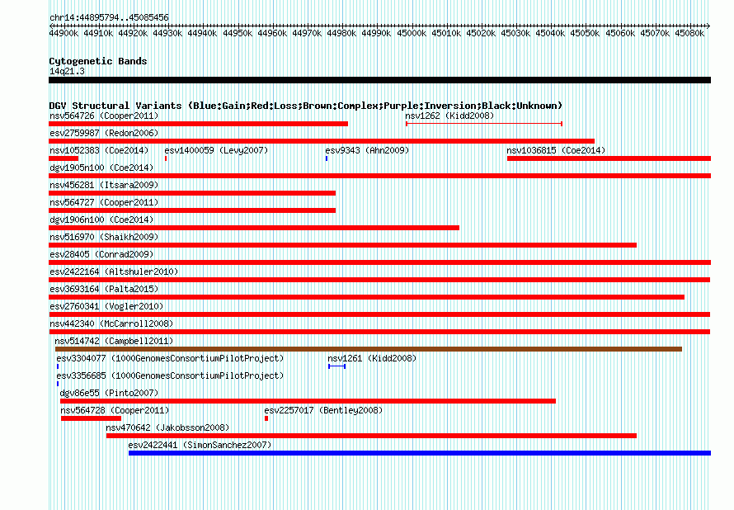Open the dgv1906n100 (Coe2014) label
Image resolution: width=734 pixels, height=510 pixels.
click(101, 220)
